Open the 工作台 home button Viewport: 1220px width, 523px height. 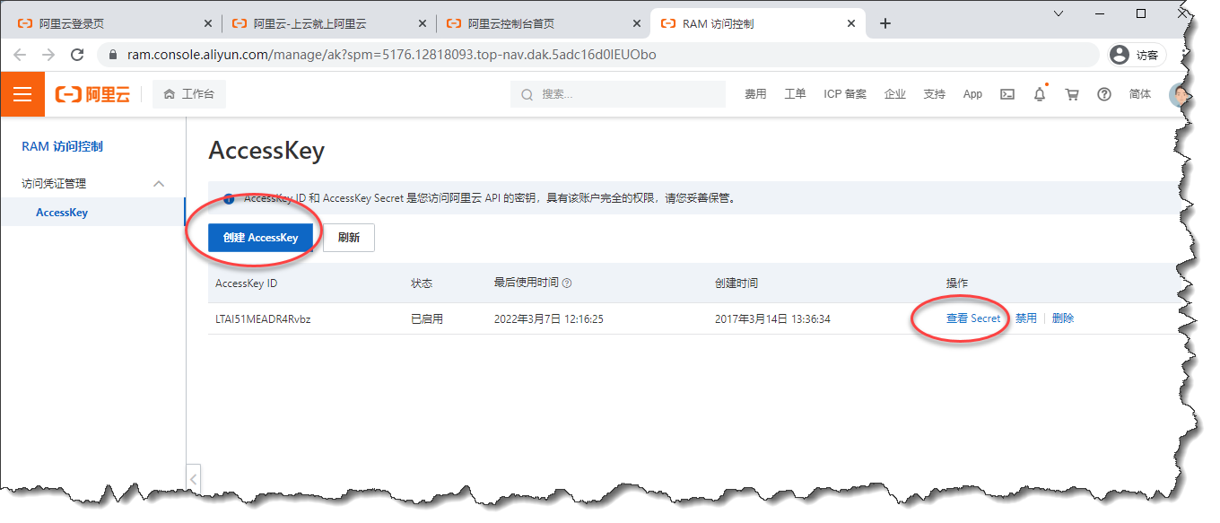[189, 94]
